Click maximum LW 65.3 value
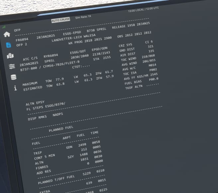The width and height of the screenshot is (218, 193). (87, 75)
